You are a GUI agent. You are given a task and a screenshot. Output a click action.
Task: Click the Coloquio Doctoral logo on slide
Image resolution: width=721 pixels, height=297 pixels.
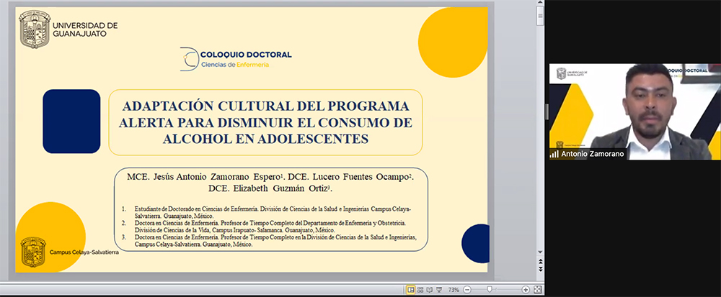236,59
